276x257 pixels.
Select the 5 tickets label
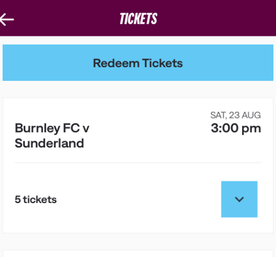tap(36, 199)
